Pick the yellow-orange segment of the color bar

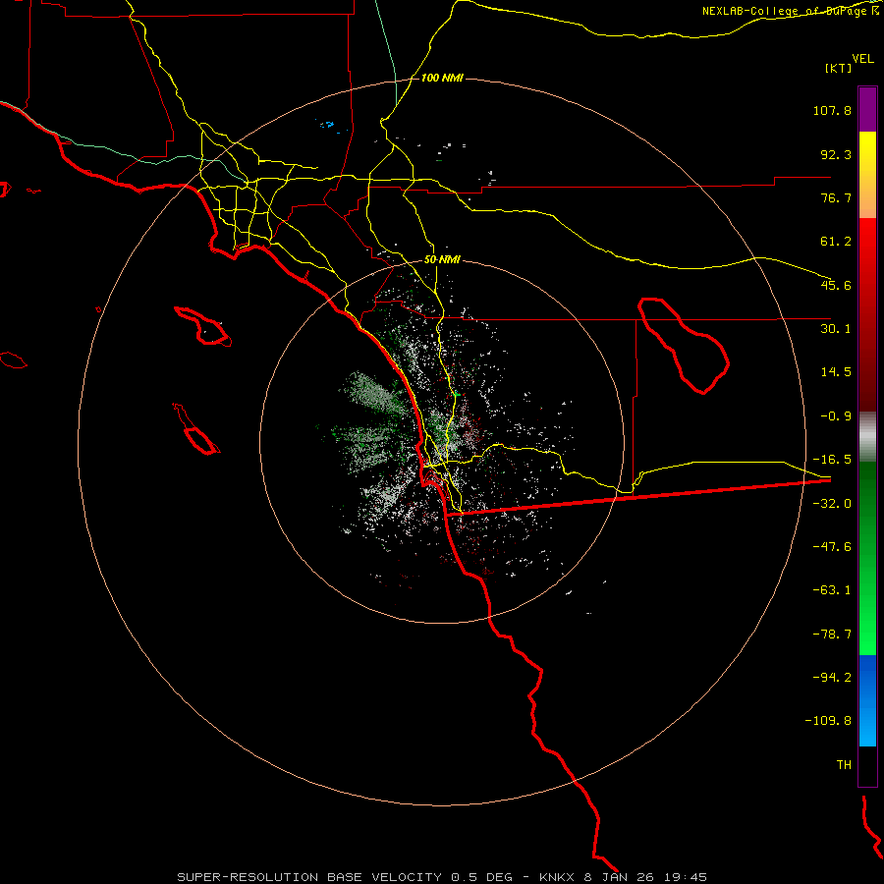point(867,175)
